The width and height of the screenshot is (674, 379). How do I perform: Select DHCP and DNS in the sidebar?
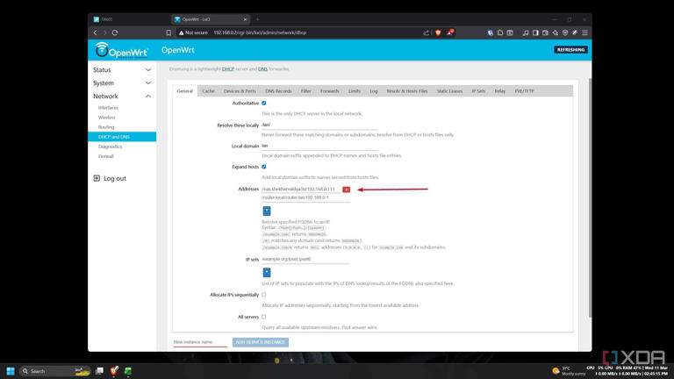pos(122,137)
